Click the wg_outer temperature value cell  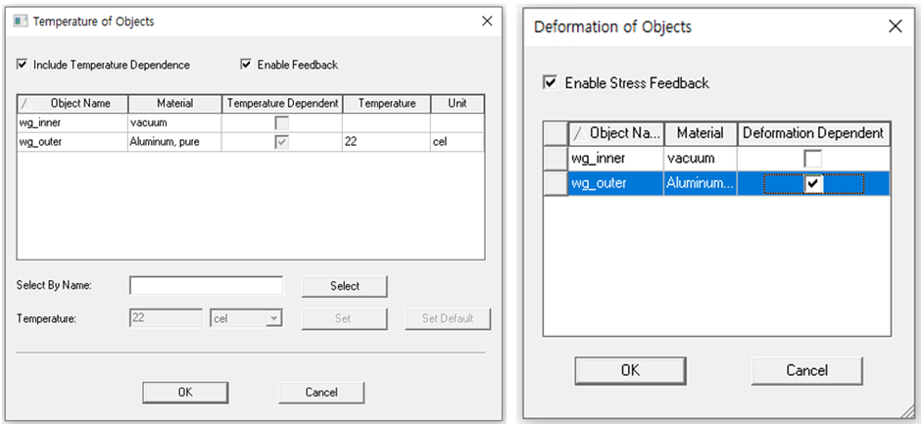coord(385,142)
